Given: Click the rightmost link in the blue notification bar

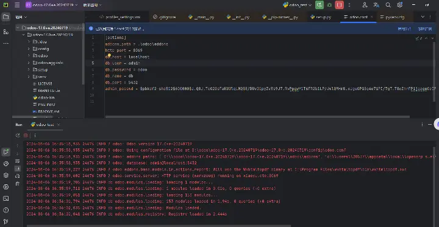Looking at the screenshot, I should [x=425, y=29].
